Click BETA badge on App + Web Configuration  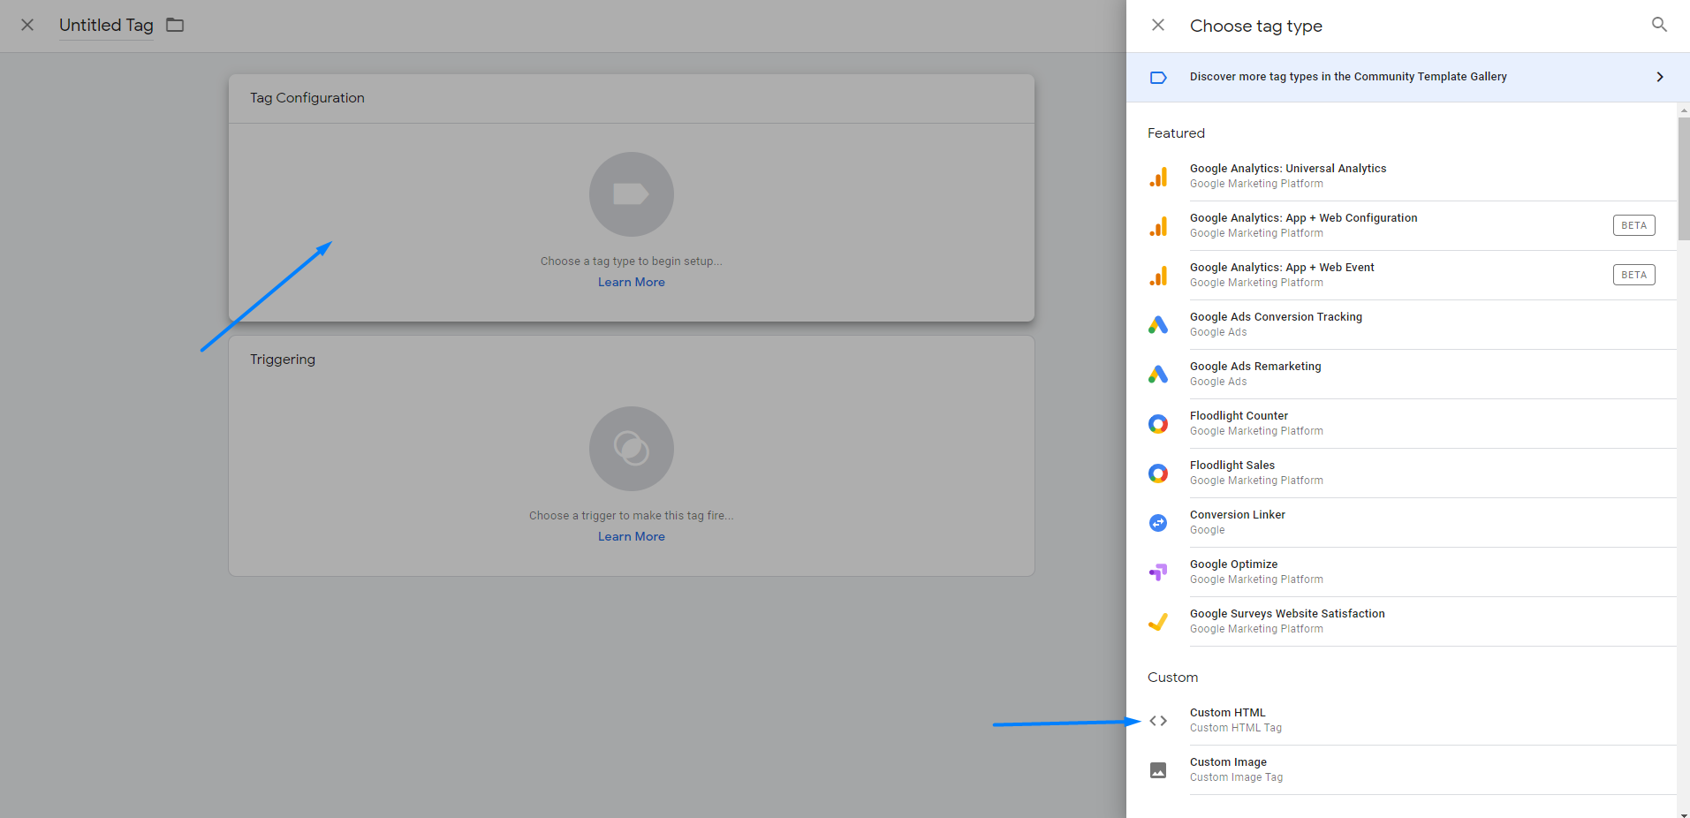point(1633,225)
